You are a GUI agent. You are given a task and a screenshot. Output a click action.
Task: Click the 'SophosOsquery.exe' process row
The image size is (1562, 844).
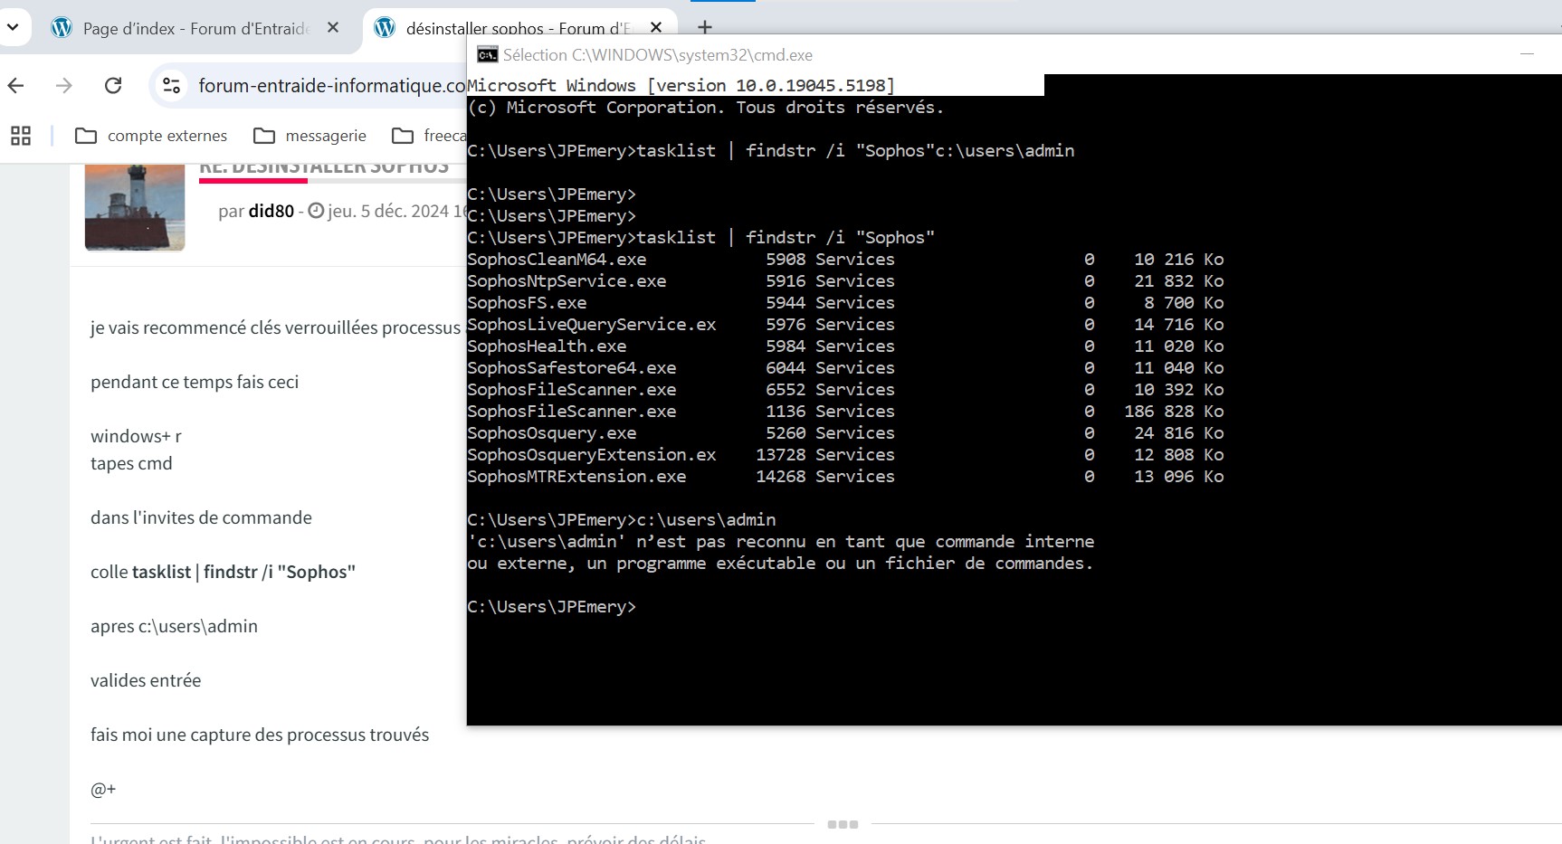(845, 433)
